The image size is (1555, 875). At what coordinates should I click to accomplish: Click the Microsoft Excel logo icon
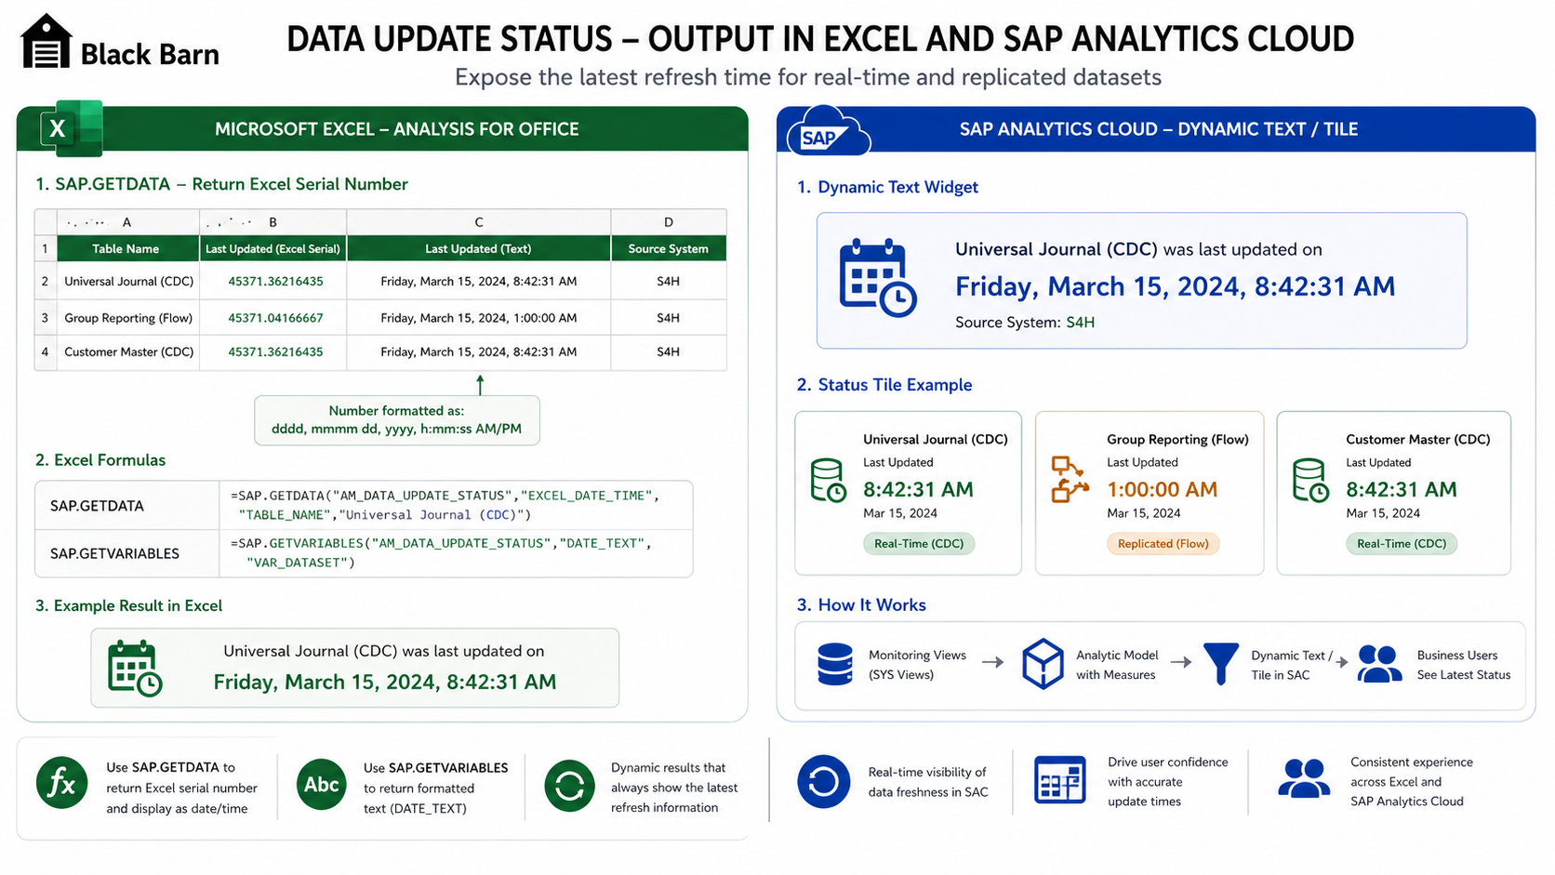click(72, 128)
